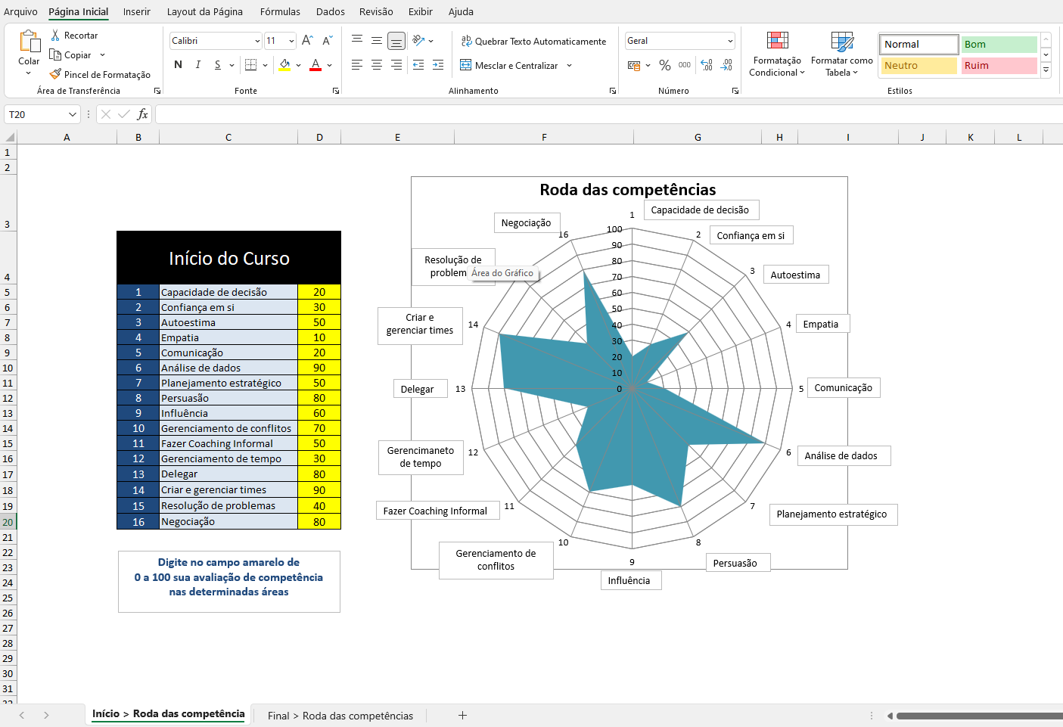Apply the Bom cell style
This screenshot has height=727, width=1063.
point(999,45)
